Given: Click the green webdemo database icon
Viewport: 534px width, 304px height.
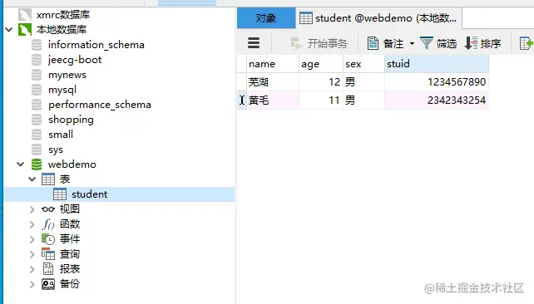Looking at the screenshot, I should [x=37, y=164].
